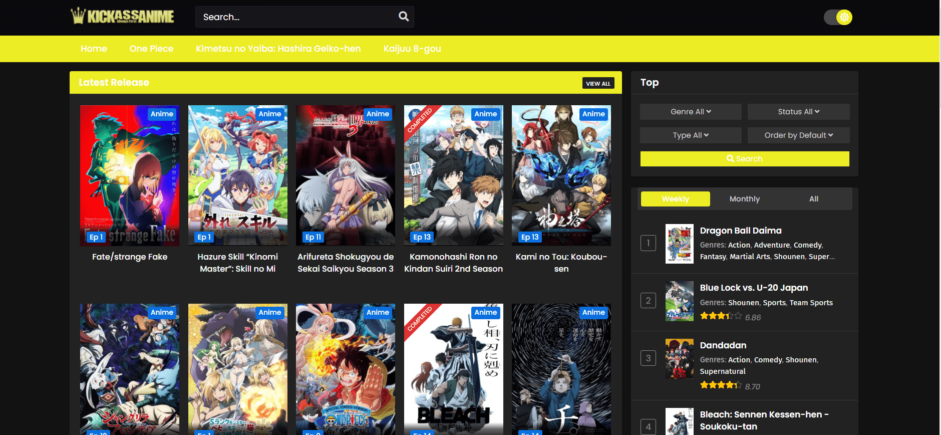This screenshot has width=941, height=435.
Task: Open One Piece in navigation bar
Action: 151,49
